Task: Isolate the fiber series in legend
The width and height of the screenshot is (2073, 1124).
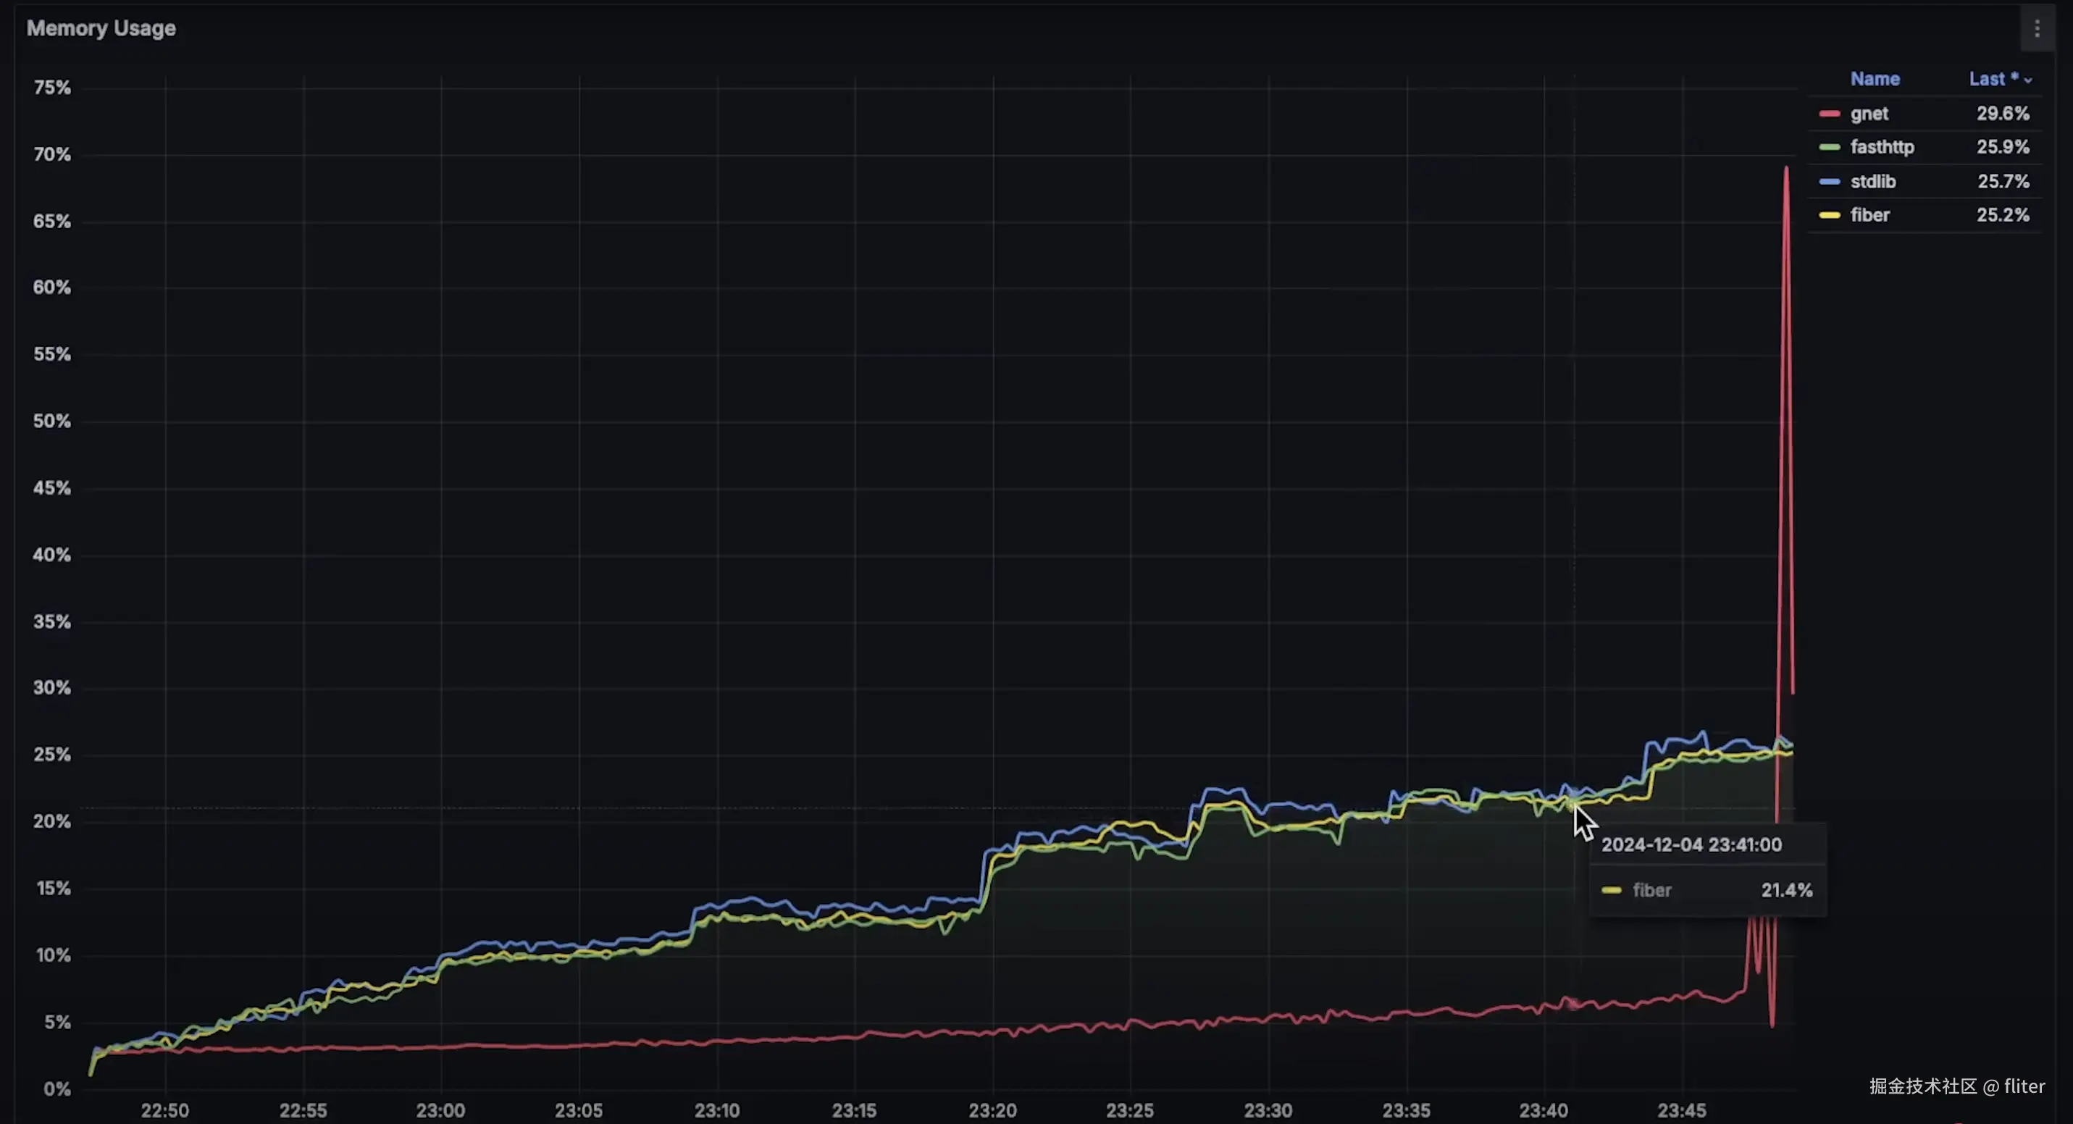Action: pos(1869,216)
